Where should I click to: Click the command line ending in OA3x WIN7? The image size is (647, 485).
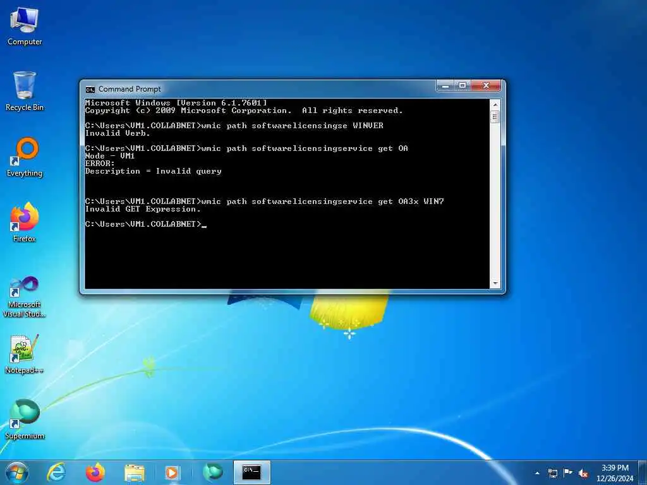click(265, 201)
